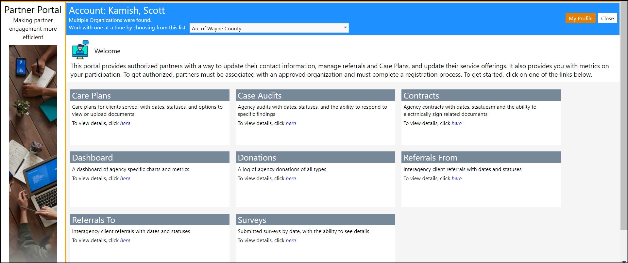Viewport: 628px width, 263px height.
Task: Click the Donations card header
Action: 315,157
